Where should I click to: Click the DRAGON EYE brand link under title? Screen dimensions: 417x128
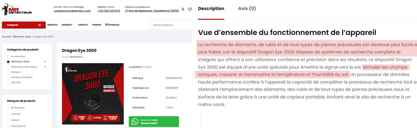point(76,57)
